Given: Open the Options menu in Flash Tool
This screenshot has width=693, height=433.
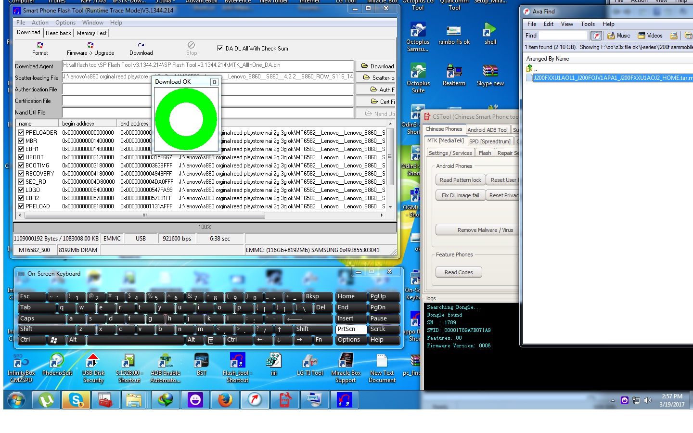Looking at the screenshot, I should pyautogui.click(x=65, y=23).
